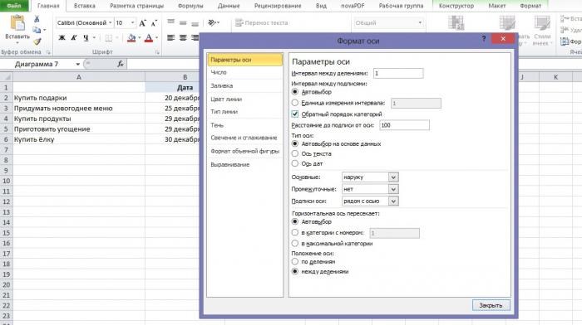Click the Increase font size icon
This screenshot has width=582, height=325.
pyautogui.click(x=142, y=23)
